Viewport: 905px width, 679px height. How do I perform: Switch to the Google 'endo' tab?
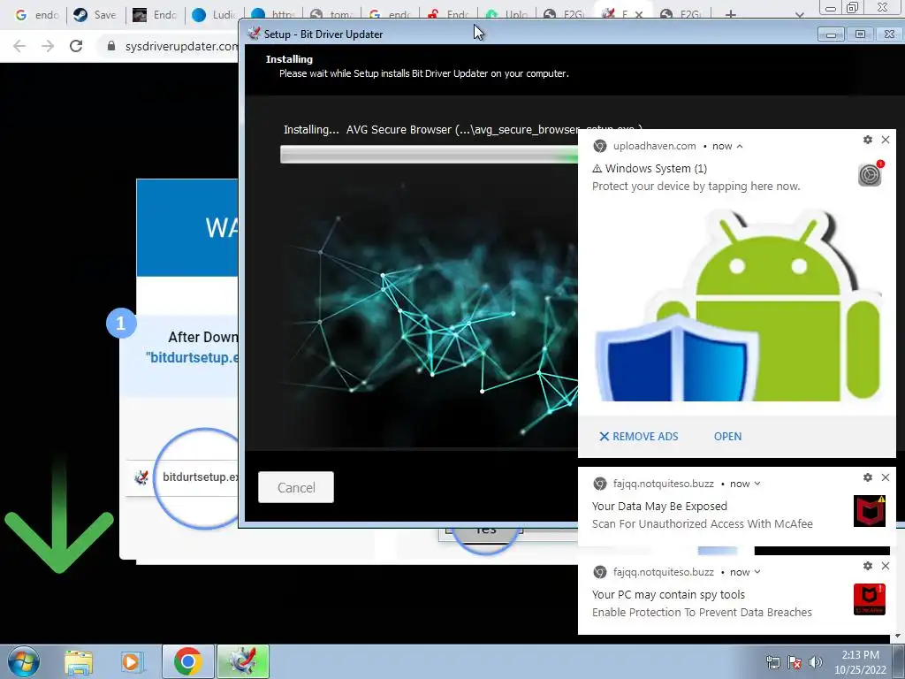pos(36,15)
